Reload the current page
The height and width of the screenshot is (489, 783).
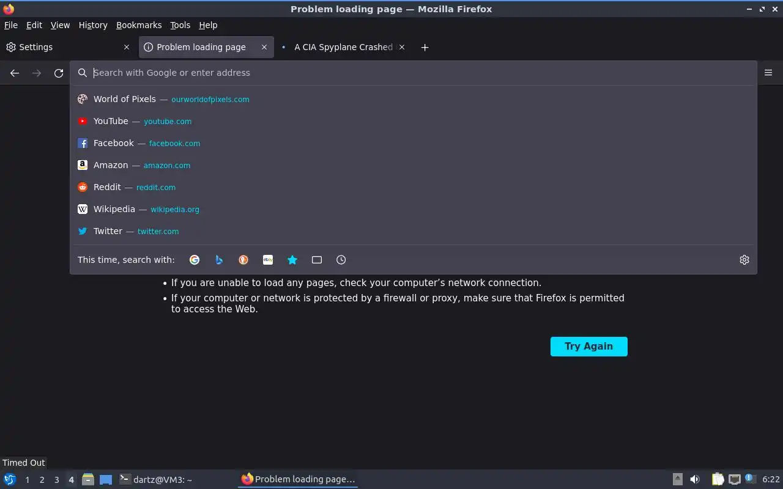(59, 73)
